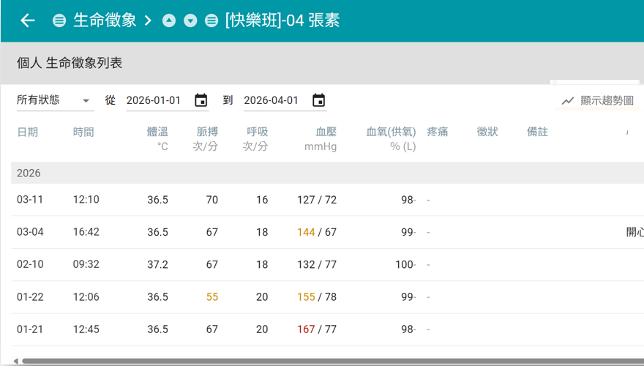644x366 pixels.
Task: Click the 時間 column header
Action: [83, 132]
